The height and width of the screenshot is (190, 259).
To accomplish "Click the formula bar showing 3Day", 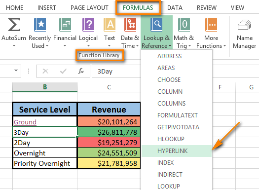I will pos(116,71).
